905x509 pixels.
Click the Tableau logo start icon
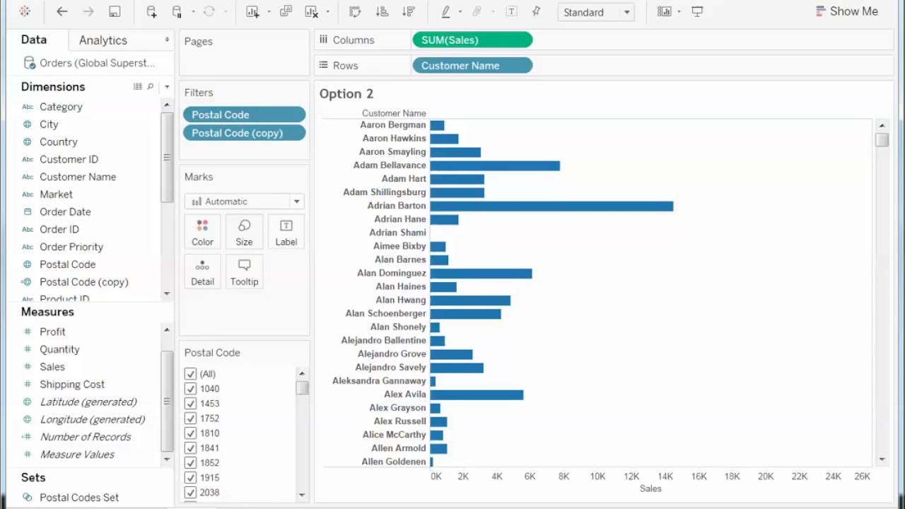coord(25,11)
